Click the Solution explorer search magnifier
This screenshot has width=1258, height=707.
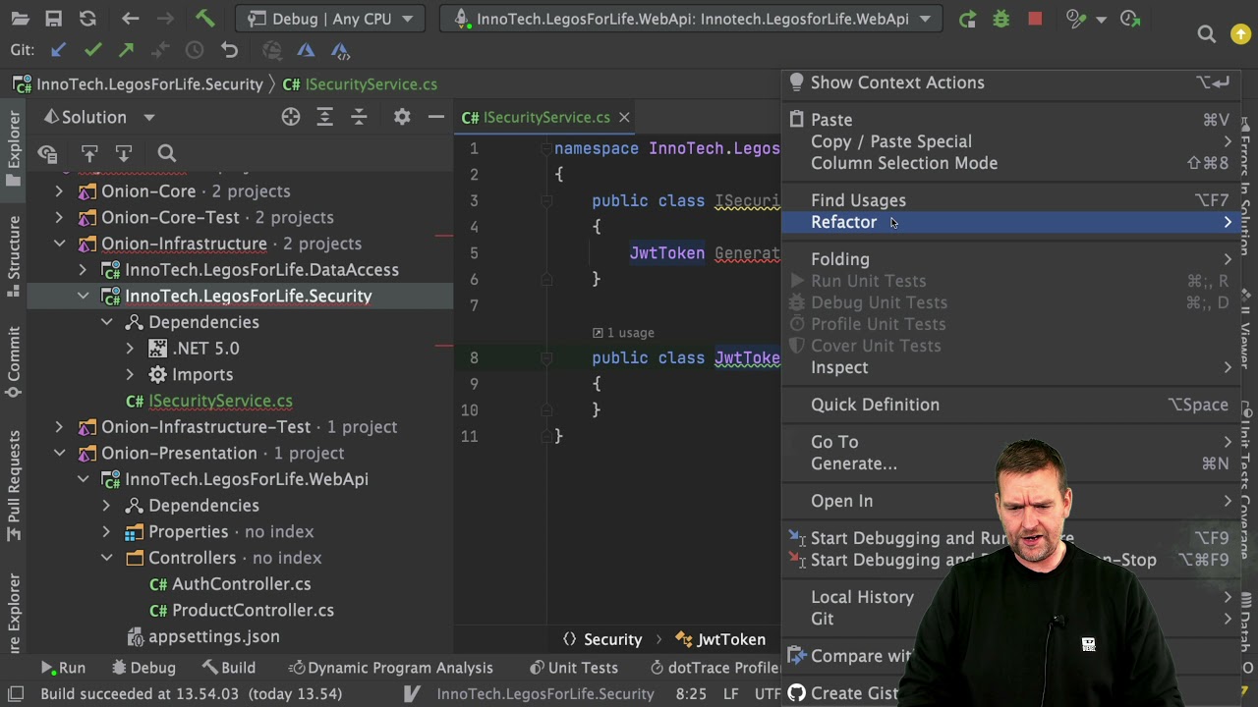[x=166, y=153]
